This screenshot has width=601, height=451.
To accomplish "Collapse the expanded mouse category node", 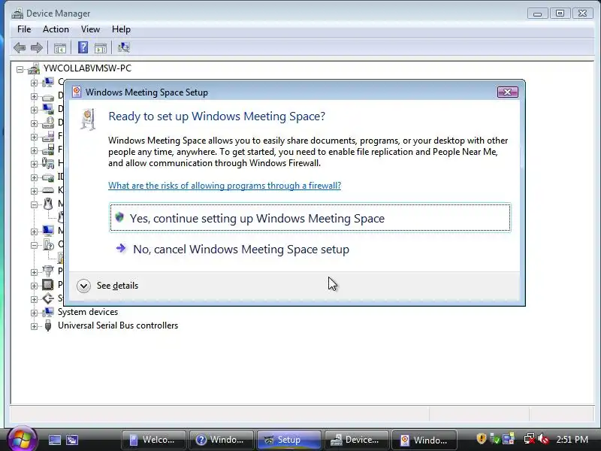I will click(34, 204).
